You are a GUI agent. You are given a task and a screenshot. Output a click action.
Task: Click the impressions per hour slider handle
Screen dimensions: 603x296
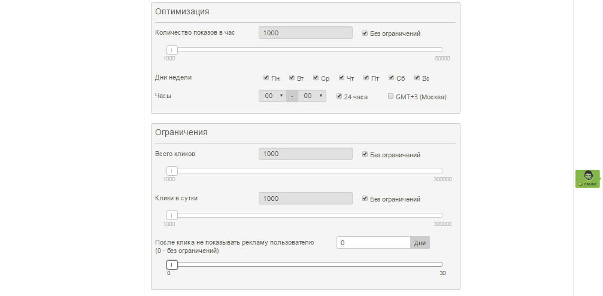172,50
